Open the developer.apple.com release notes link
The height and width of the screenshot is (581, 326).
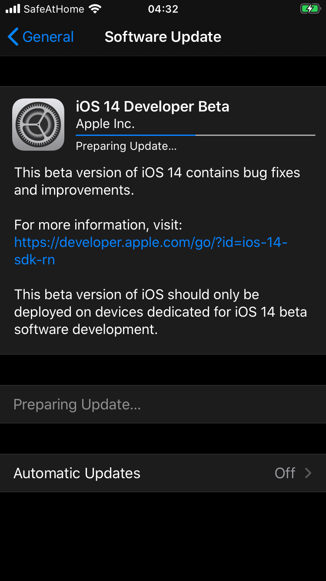pyautogui.click(x=150, y=251)
